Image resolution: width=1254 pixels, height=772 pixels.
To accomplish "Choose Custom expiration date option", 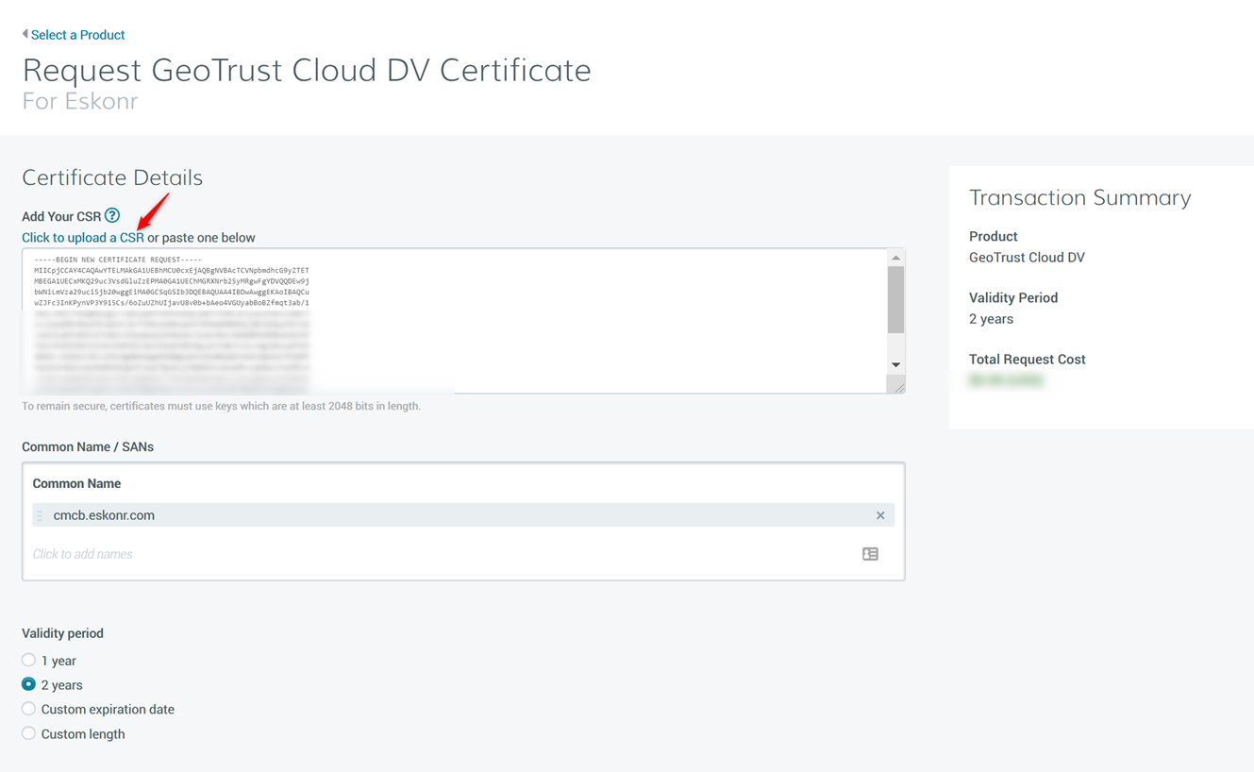I will point(29,709).
